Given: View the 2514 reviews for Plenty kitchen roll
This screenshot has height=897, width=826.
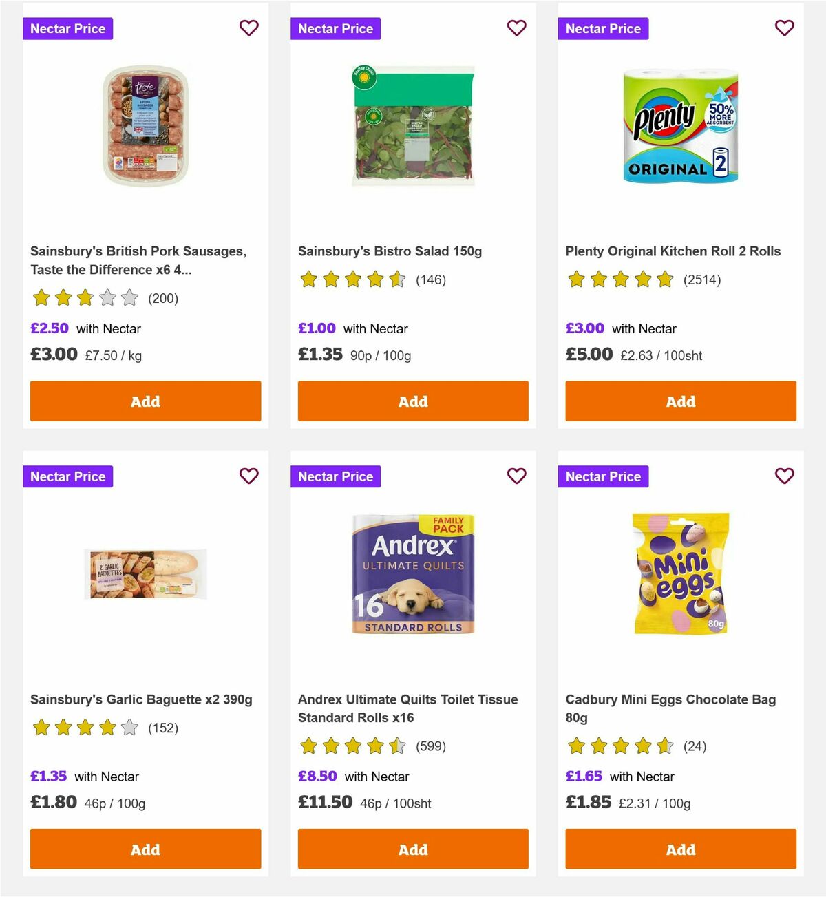Looking at the screenshot, I should click(701, 280).
